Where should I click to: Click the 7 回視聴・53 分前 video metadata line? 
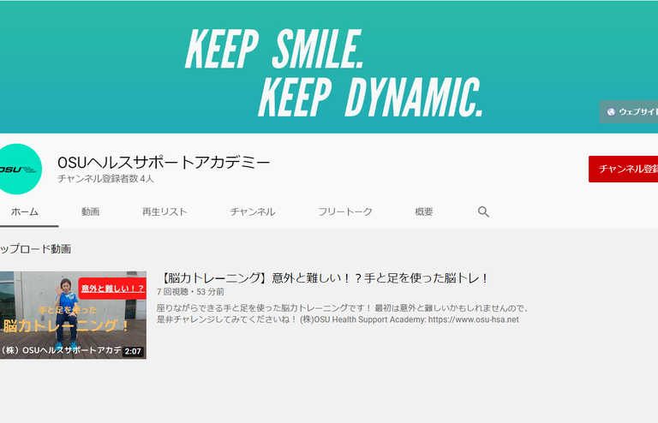190,293
